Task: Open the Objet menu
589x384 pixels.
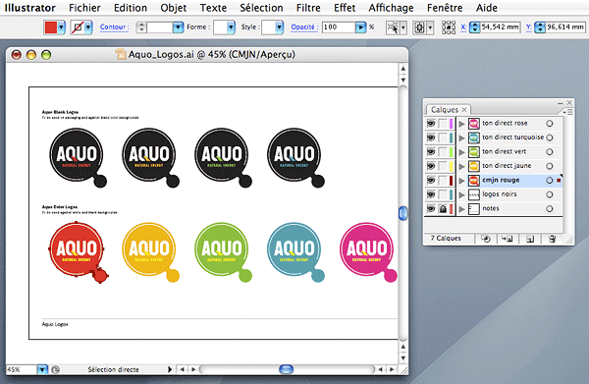Action: click(x=173, y=8)
